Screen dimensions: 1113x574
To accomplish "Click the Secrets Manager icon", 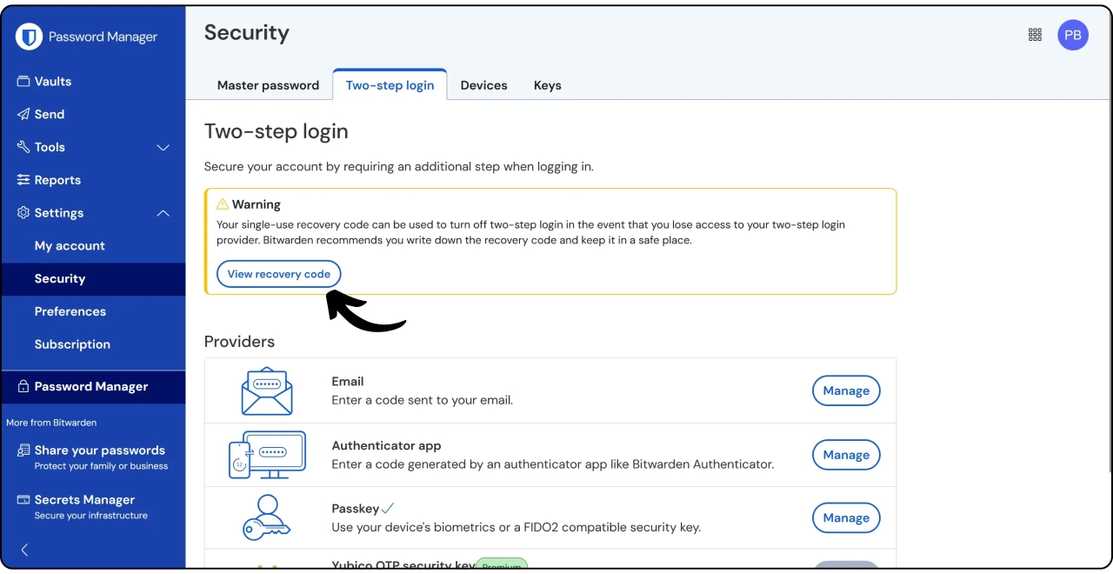I will point(23,500).
